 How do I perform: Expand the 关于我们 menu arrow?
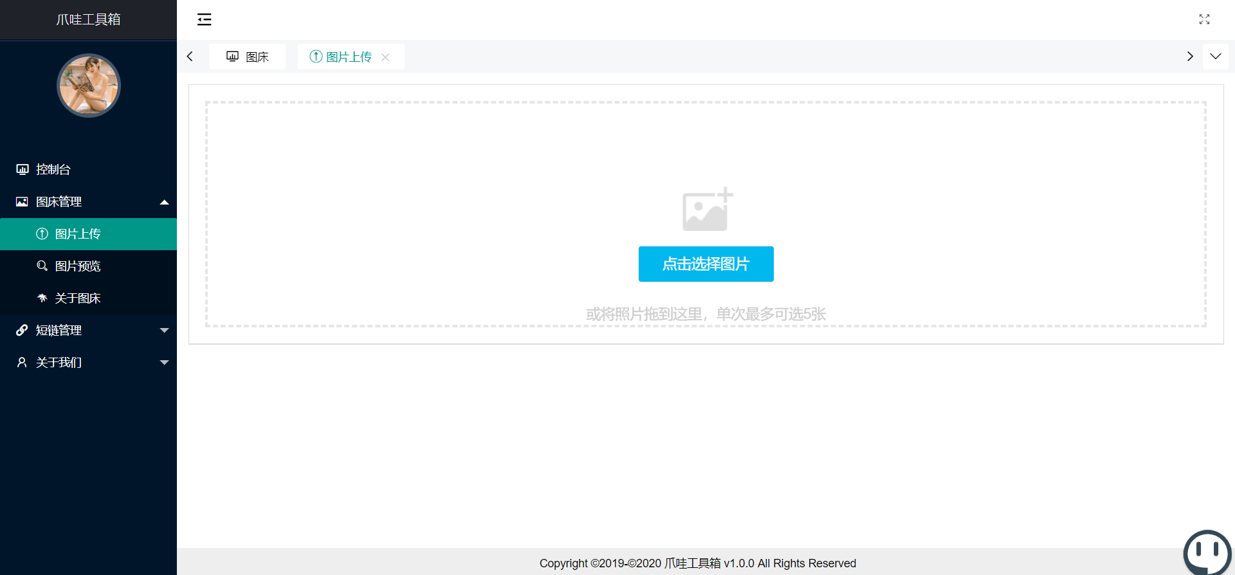point(164,363)
